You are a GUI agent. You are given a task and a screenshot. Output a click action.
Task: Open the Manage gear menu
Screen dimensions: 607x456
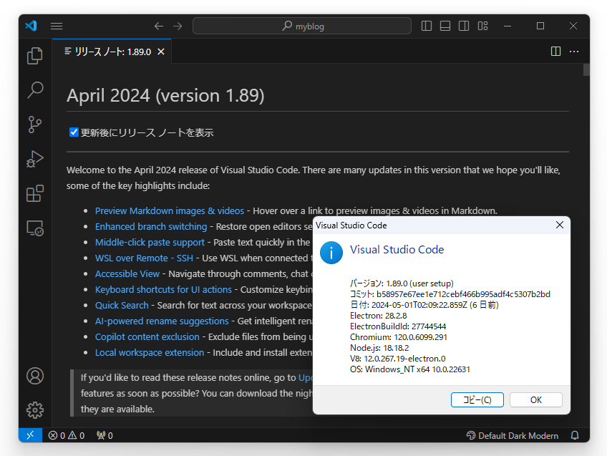tap(34, 410)
